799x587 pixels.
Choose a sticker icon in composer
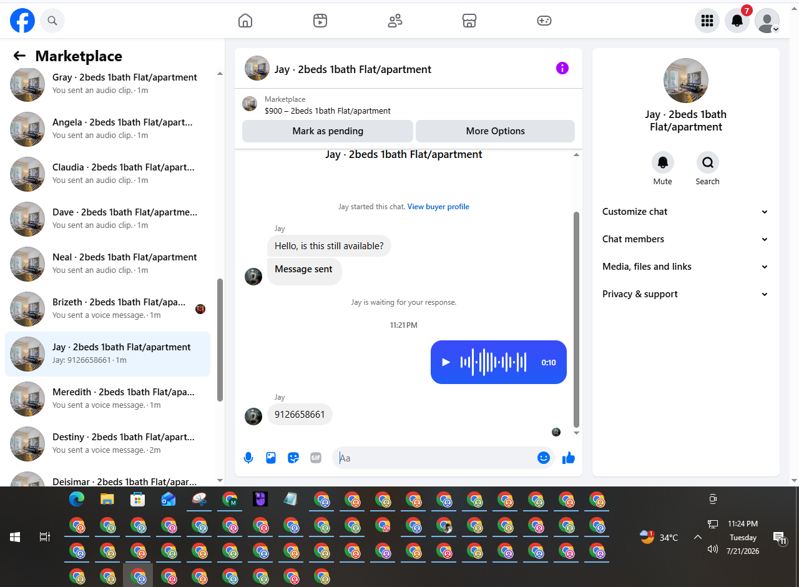pyautogui.click(x=293, y=458)
